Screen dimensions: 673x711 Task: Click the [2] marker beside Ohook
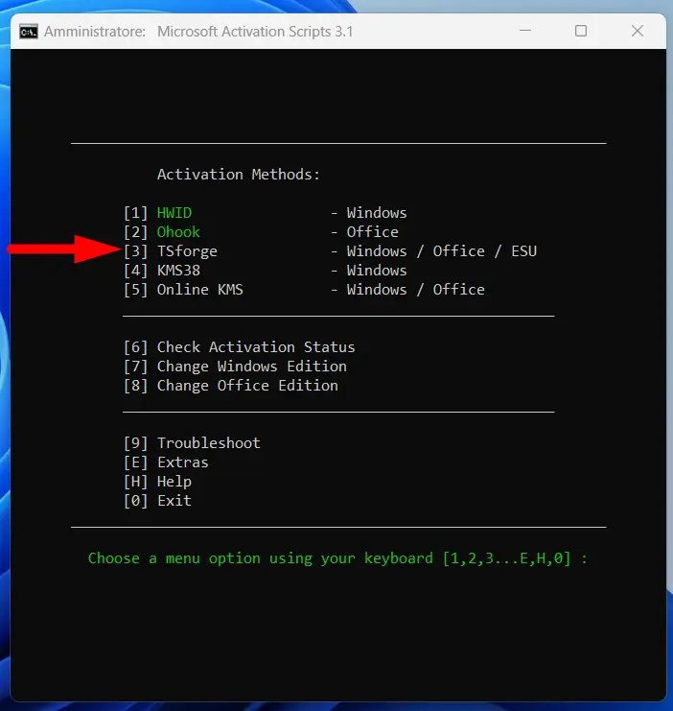(x=136, y=232)
